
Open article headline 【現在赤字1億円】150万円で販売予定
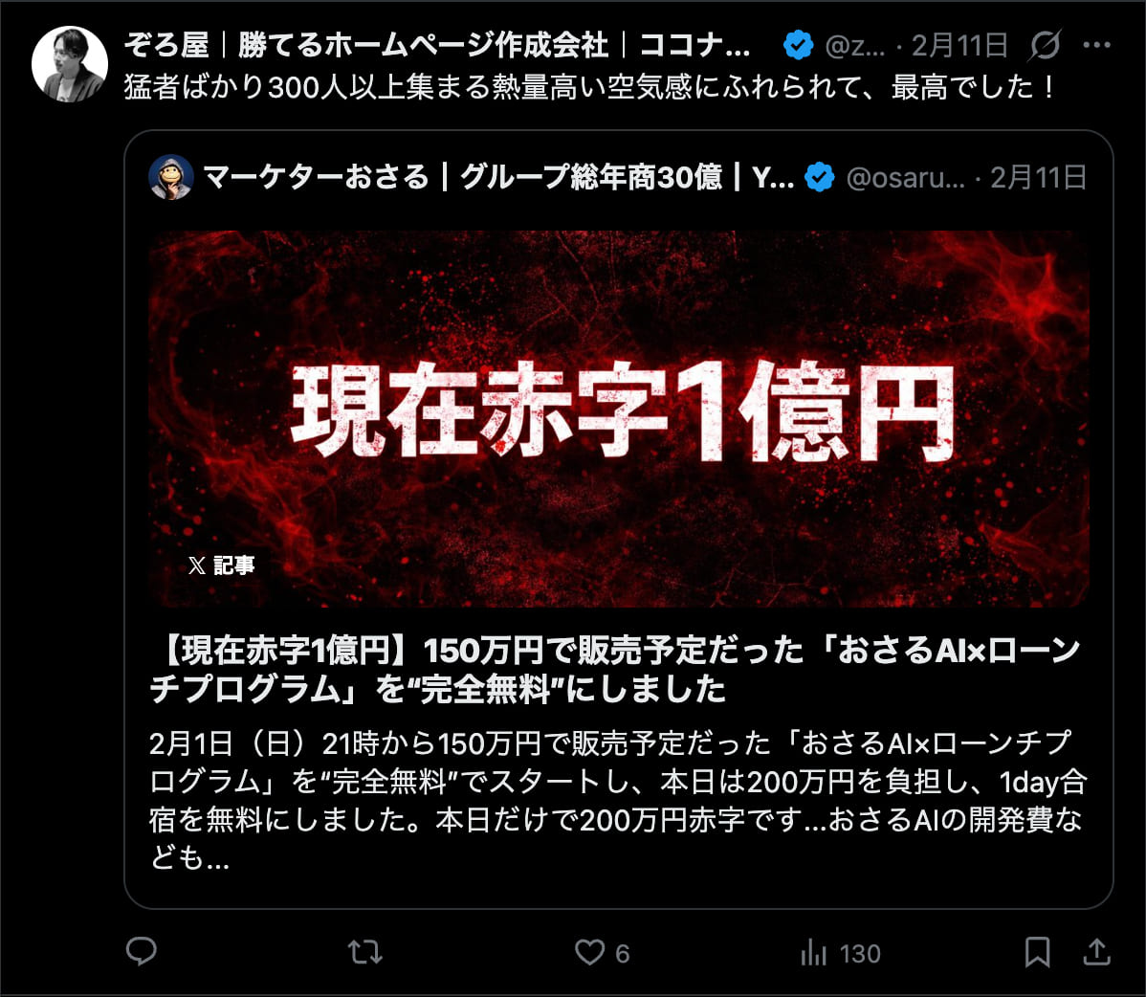coord(615,669)
